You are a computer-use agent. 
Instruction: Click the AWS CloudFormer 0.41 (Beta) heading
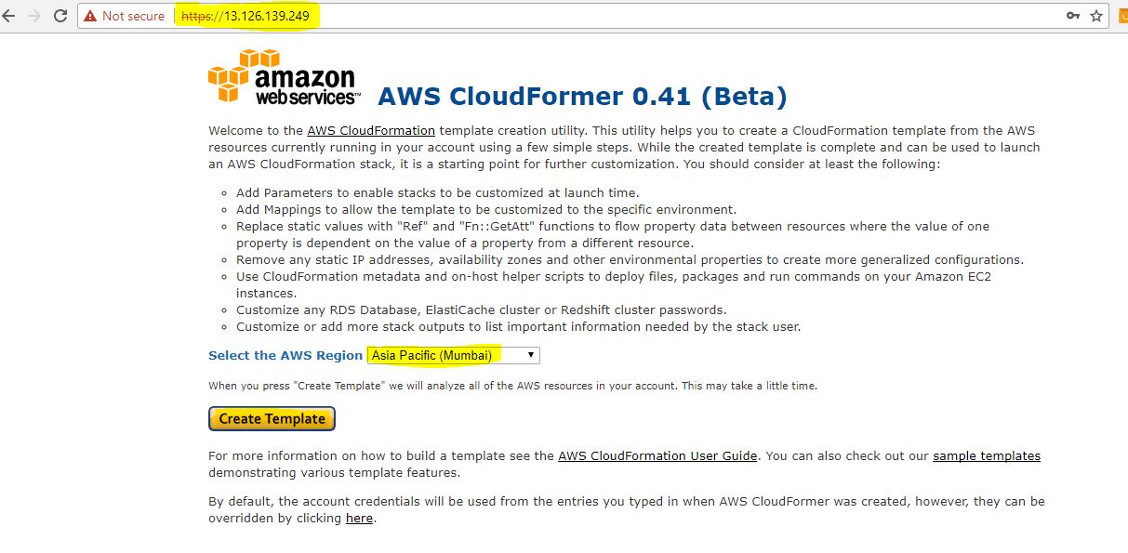582,96
